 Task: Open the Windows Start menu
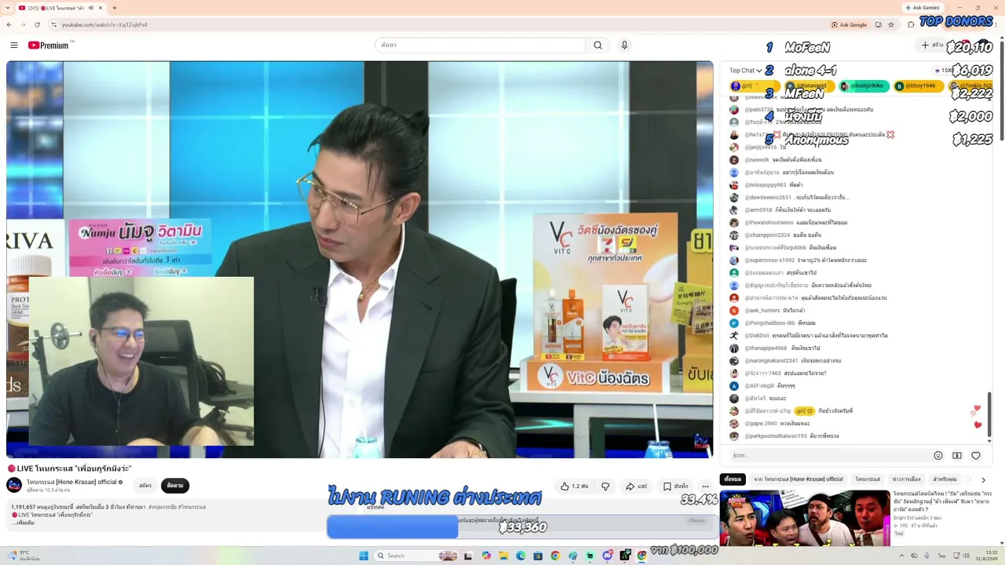point(364,556)
